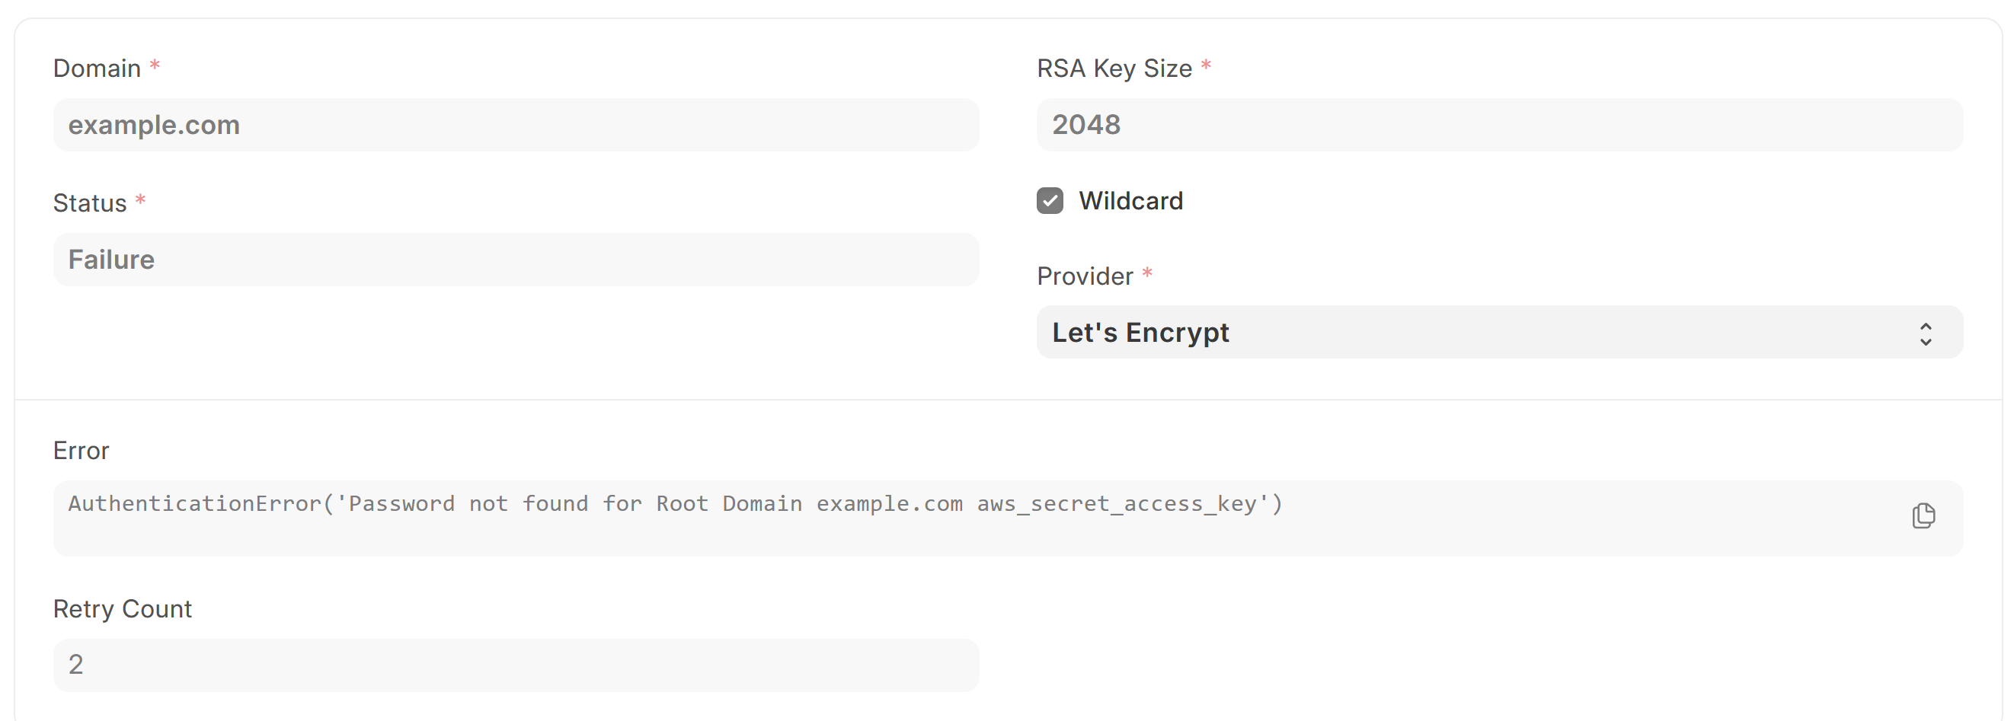The height and width of the screenshot is (721, 2011).
Task: Click the Retry Count label
Action: (123, 608)
